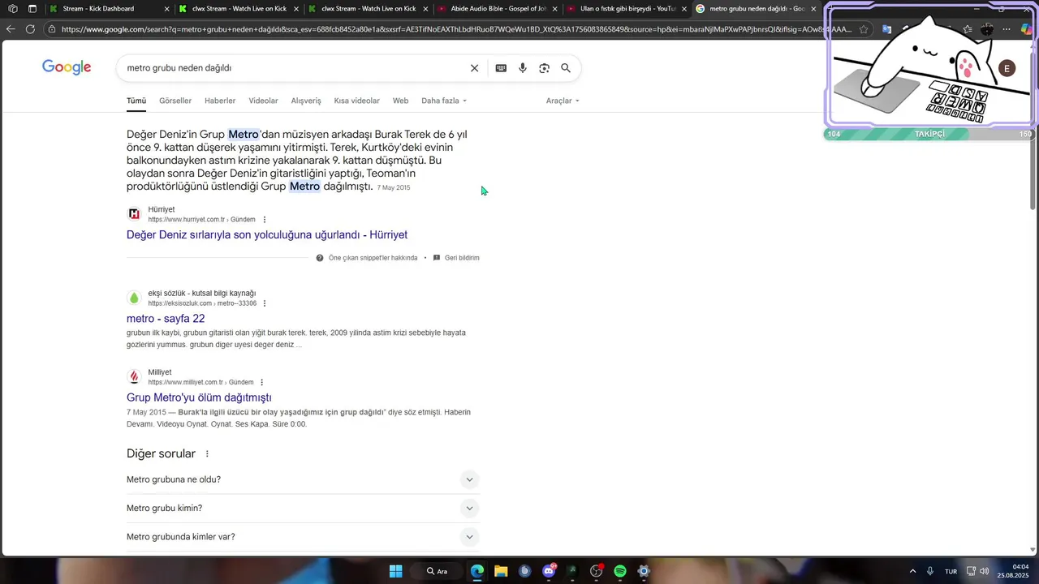Switch to the Kısa videolar tab
This screenshot has width=1039, height=584.
pos(357,101)
